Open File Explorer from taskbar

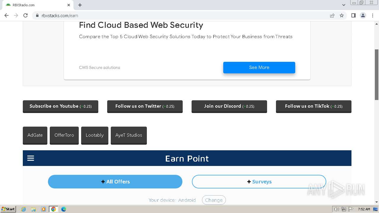pos(33,209)
